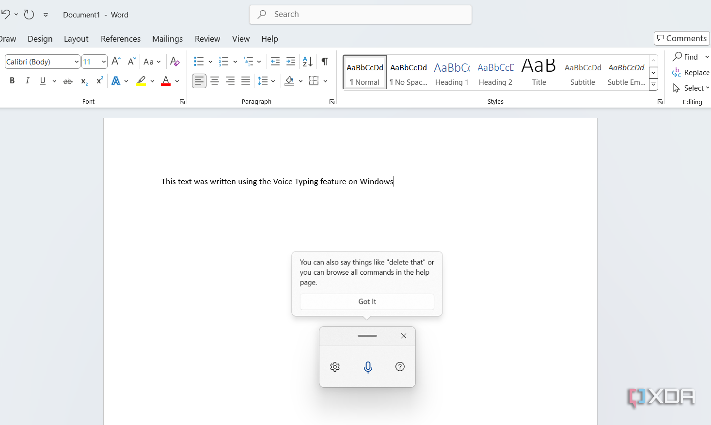This screenshot has height=425, width=711.
Task: Toggle Italic formatting
Action: click(x=28, y=81)
